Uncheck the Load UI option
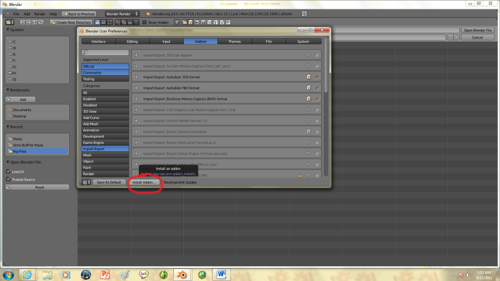 click(9, 171)
